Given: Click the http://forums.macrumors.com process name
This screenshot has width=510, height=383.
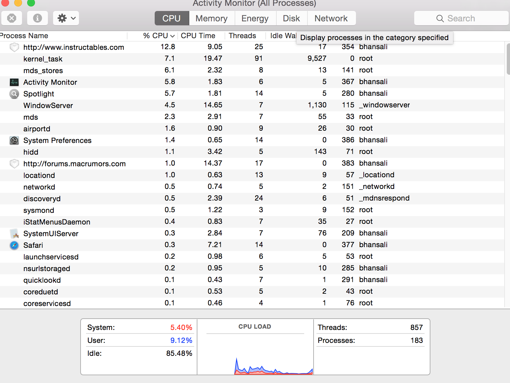Looking at the screenshot, I should (x=74, y=164).
